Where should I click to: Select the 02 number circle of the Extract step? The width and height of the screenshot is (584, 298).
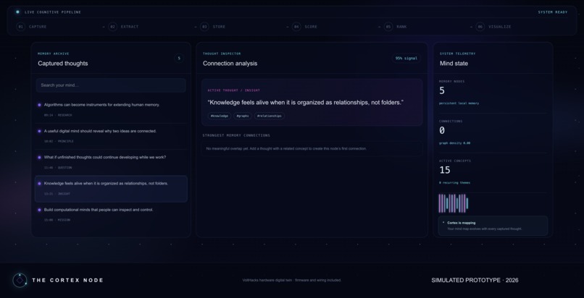[x=112, y=27]
